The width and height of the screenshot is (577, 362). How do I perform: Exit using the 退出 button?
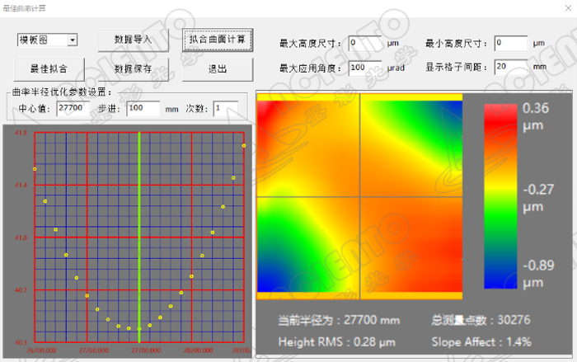[218, 68]
